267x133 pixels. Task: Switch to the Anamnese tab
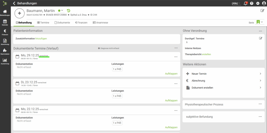[100, 23]
